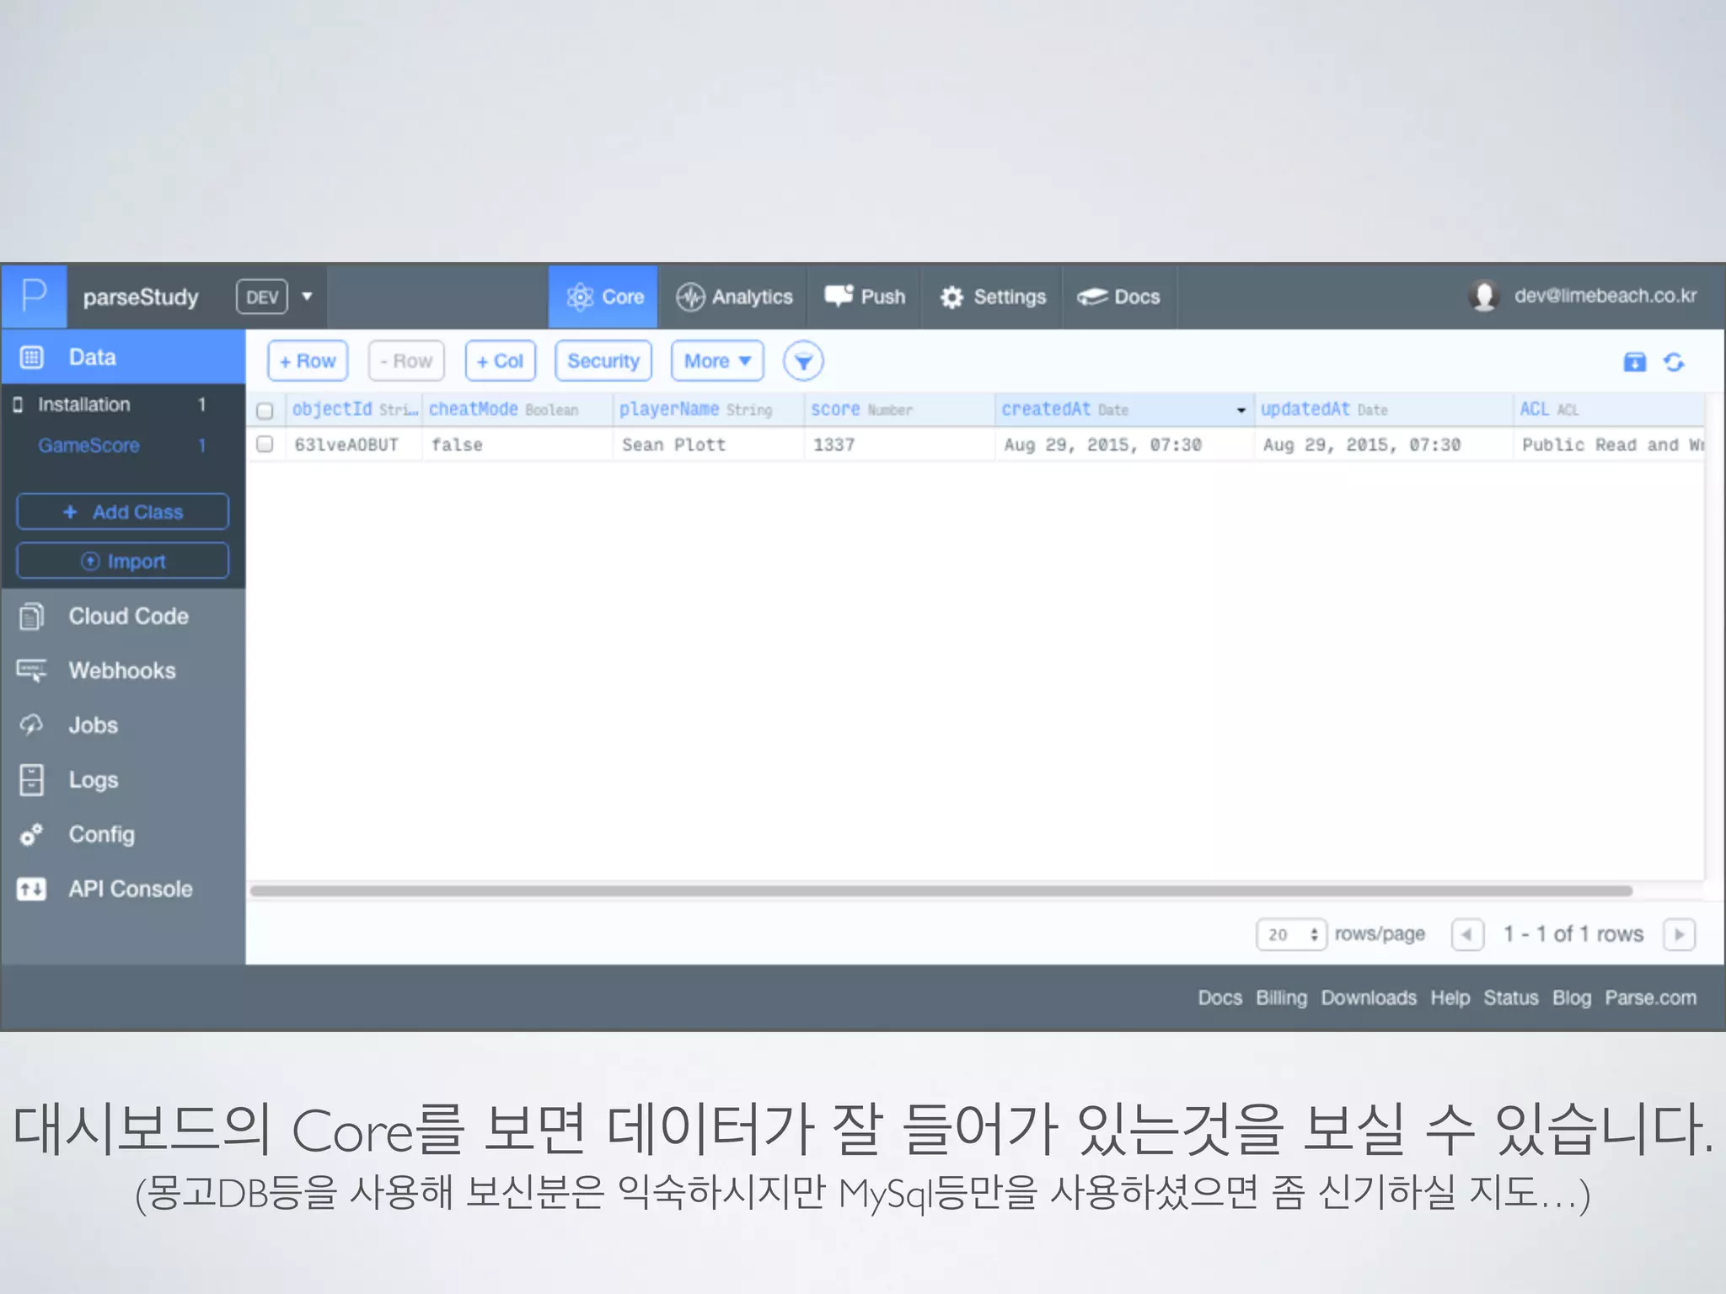Click the objectId column header
Image resolution: width=1726 pixels, height=1294 pixels.
354,409
